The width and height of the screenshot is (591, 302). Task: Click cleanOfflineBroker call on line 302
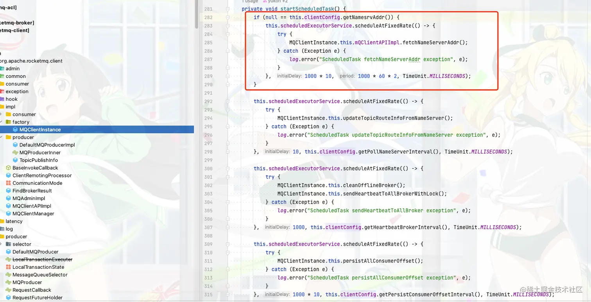pyautogui.click(x=370, y=185)
